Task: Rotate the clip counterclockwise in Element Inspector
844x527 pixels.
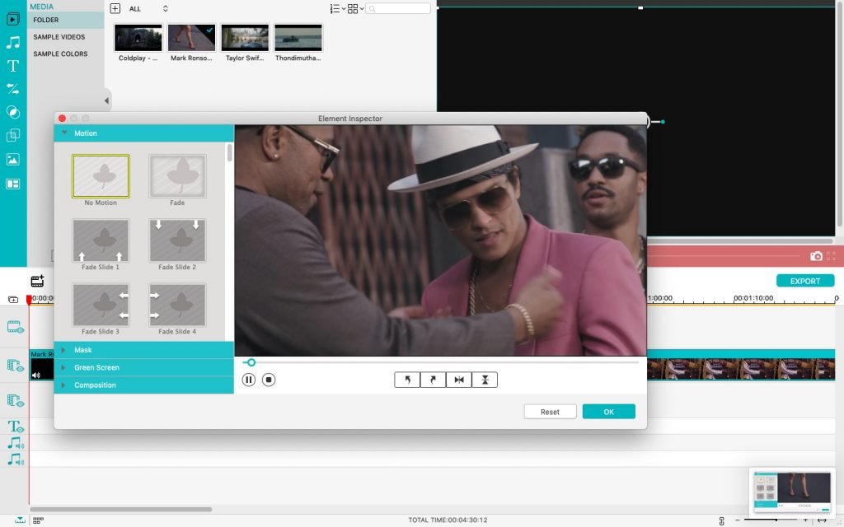Action: (407, 380)
